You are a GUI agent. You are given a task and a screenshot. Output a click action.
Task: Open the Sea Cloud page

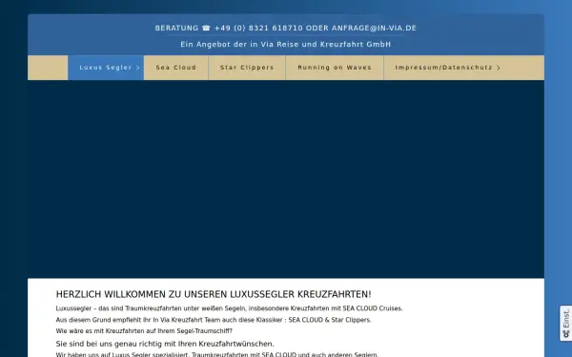pos(175,68)
